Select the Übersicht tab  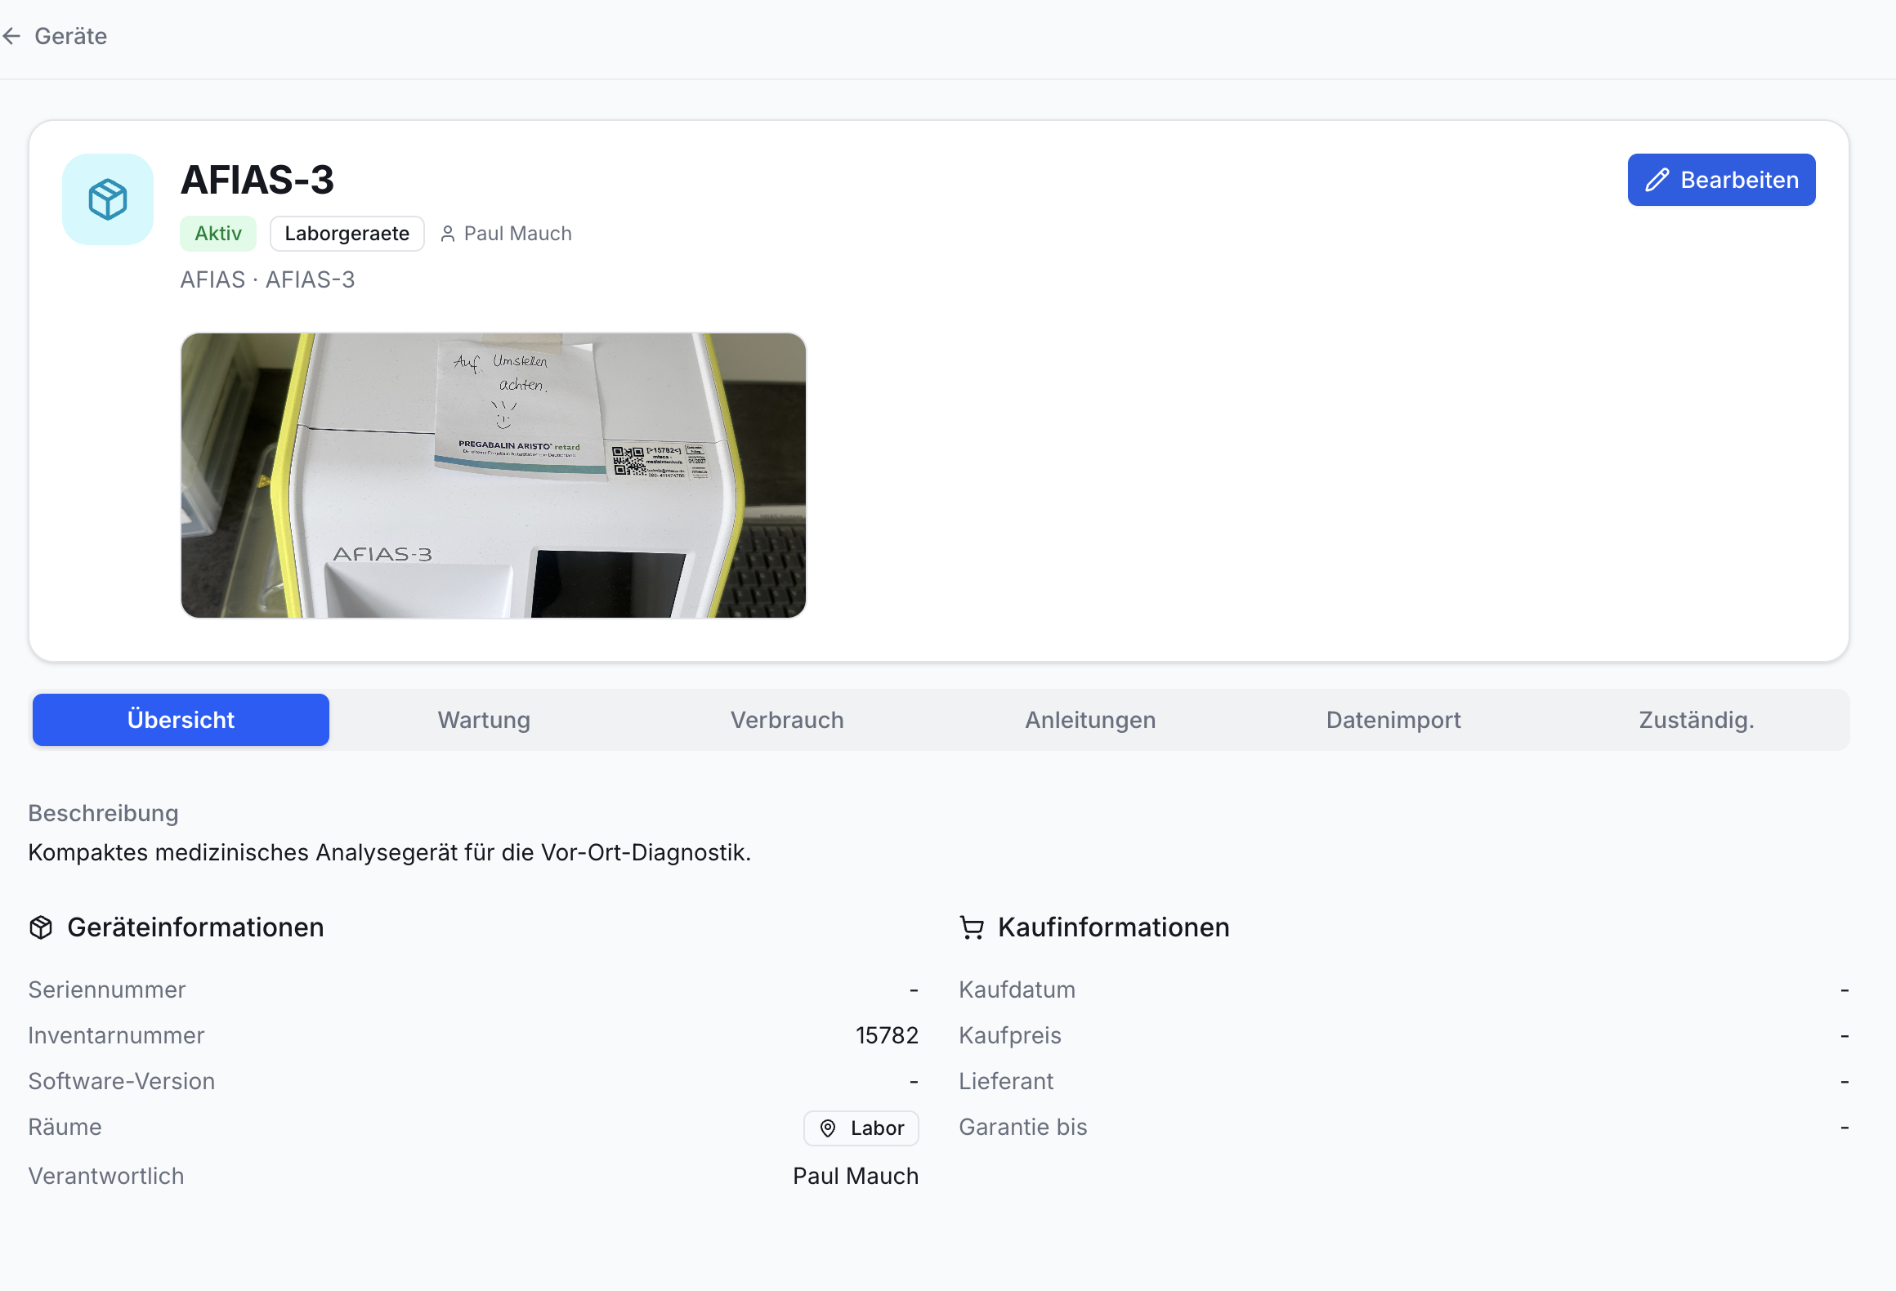[181, 720]
